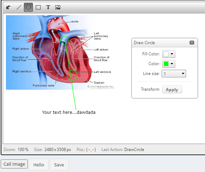The image size is (205, 172).
Task: Click the green Color swatch
Action: pos(166,64)
